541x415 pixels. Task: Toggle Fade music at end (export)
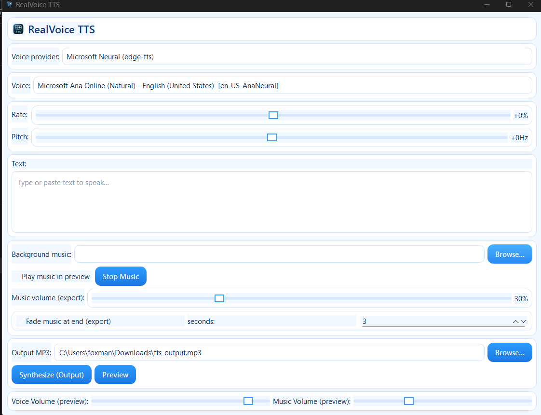[21, 321]
